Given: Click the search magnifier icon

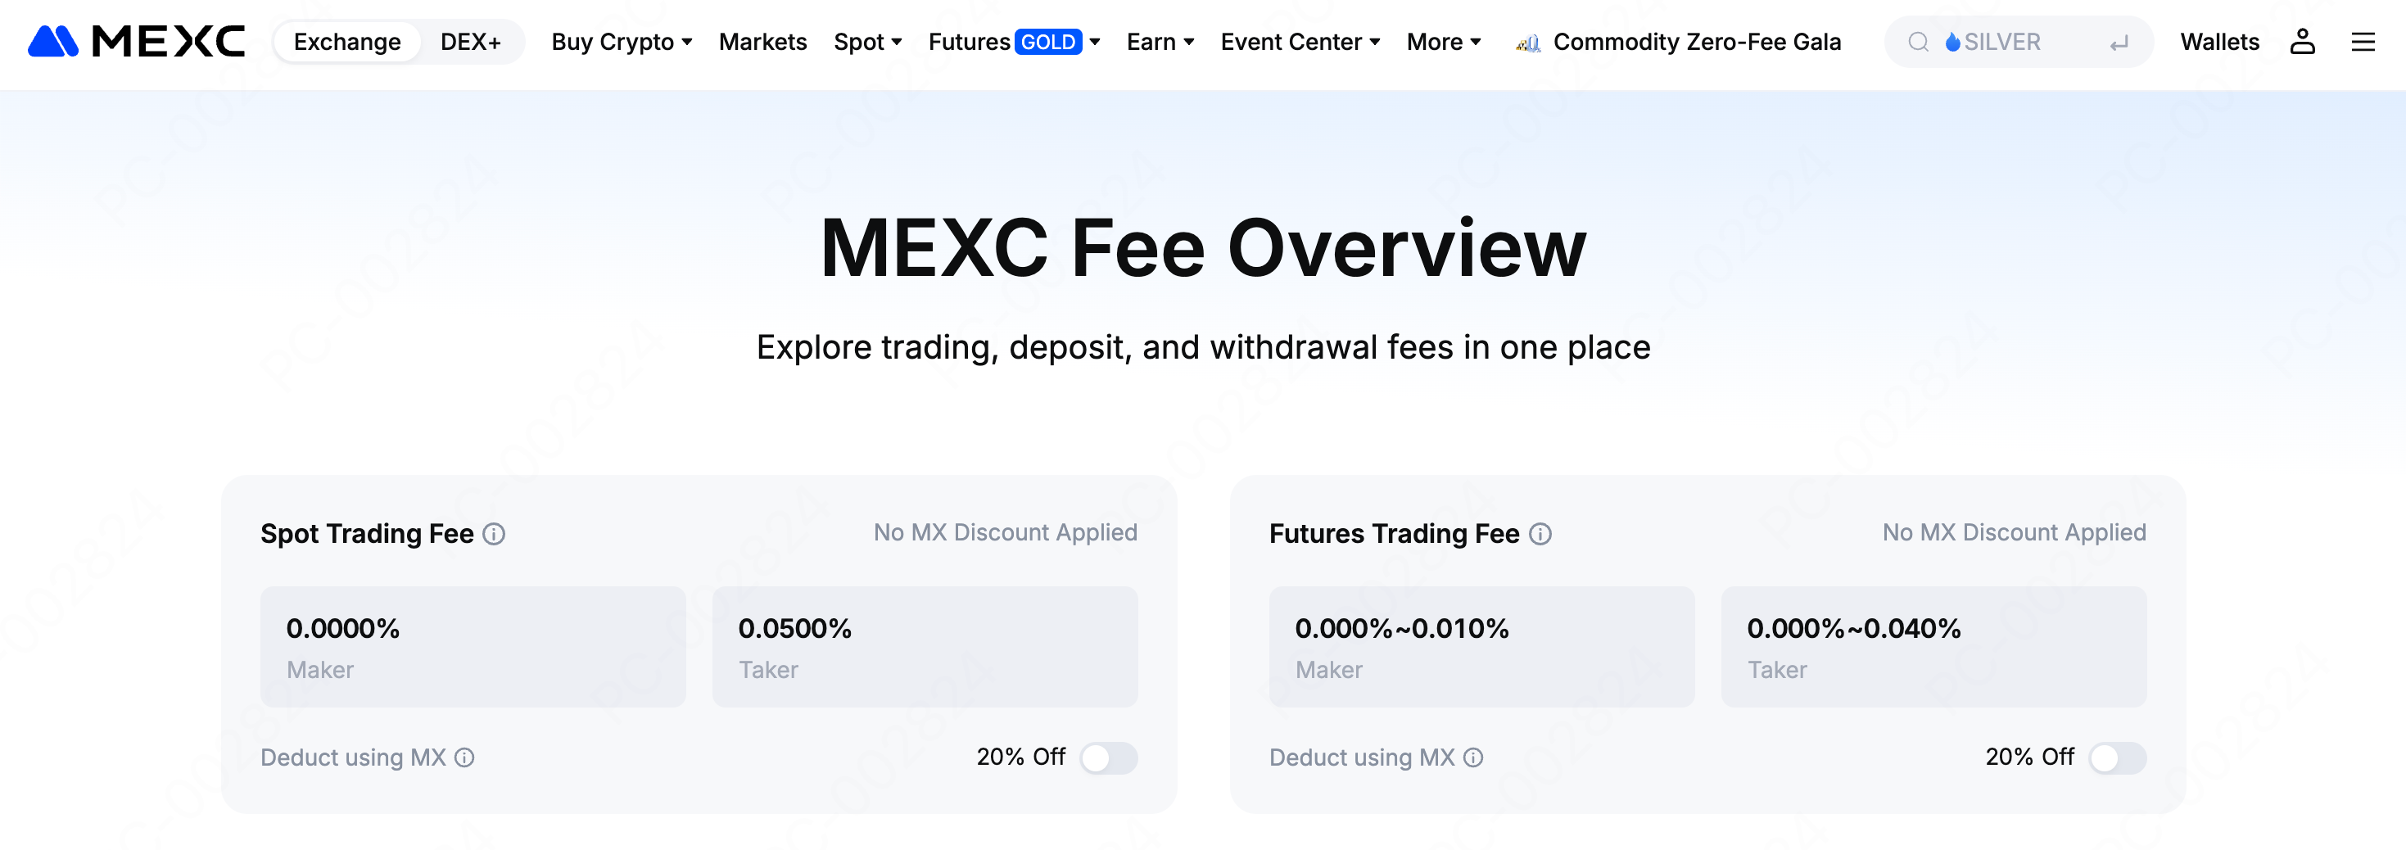Looking at the screenshot, I should [1918, 42].
